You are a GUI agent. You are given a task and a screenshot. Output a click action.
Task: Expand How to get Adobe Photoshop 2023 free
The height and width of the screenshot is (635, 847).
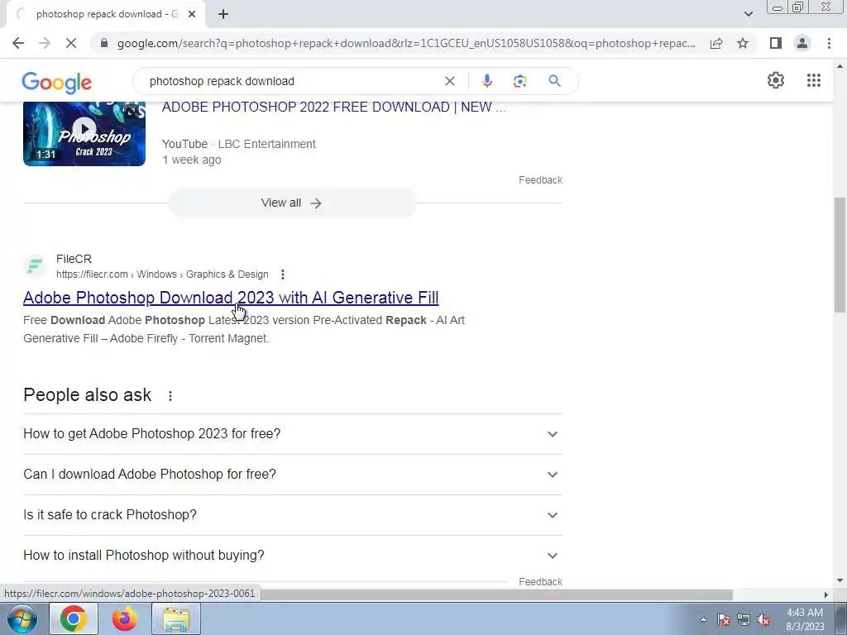pyautogui.click(x=292, y=434)
